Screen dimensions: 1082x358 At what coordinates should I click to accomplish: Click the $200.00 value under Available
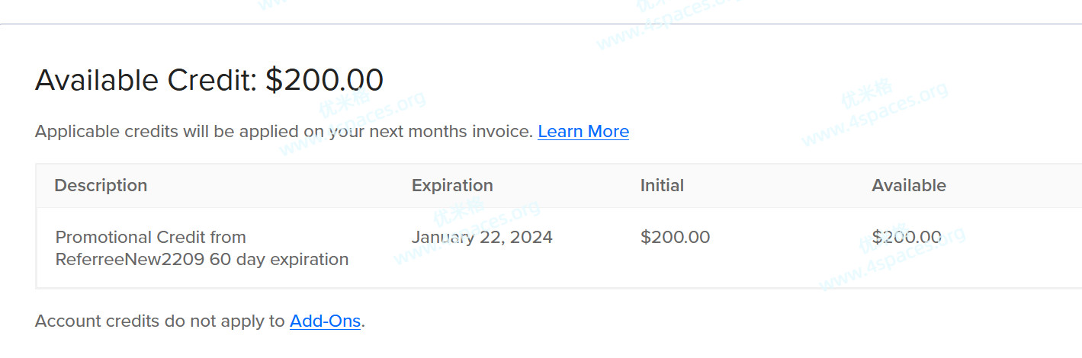(x=907, y=237)
